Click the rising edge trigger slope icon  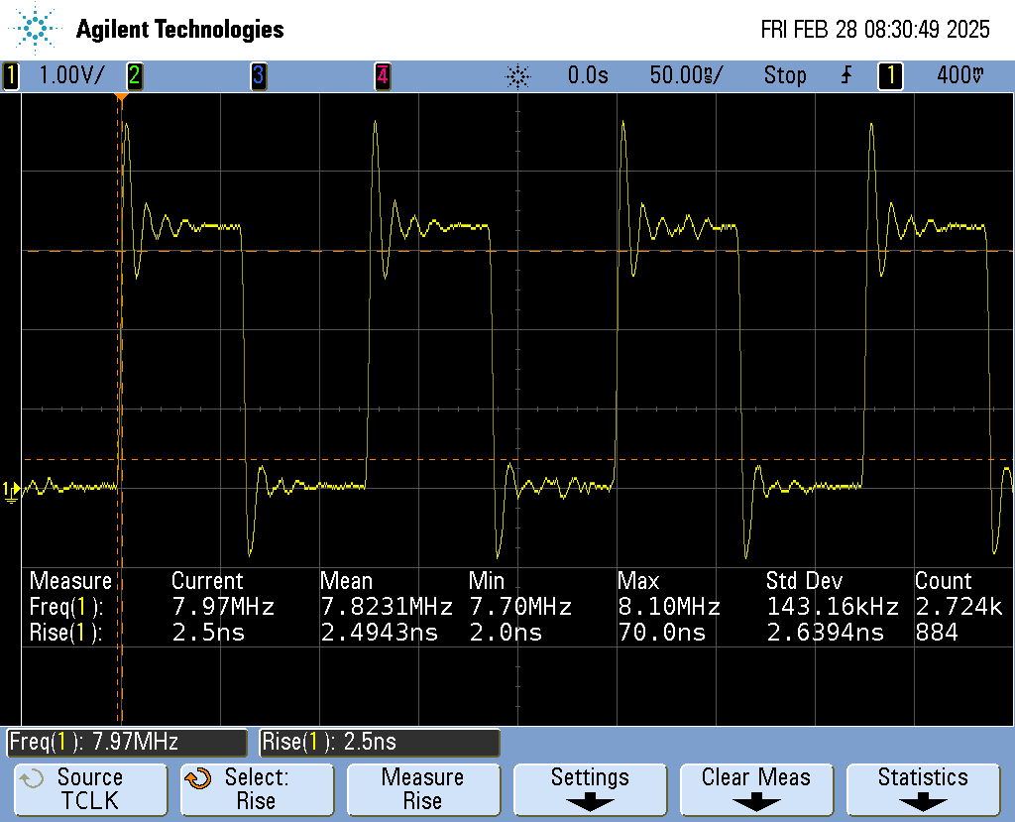pos(846,75)
